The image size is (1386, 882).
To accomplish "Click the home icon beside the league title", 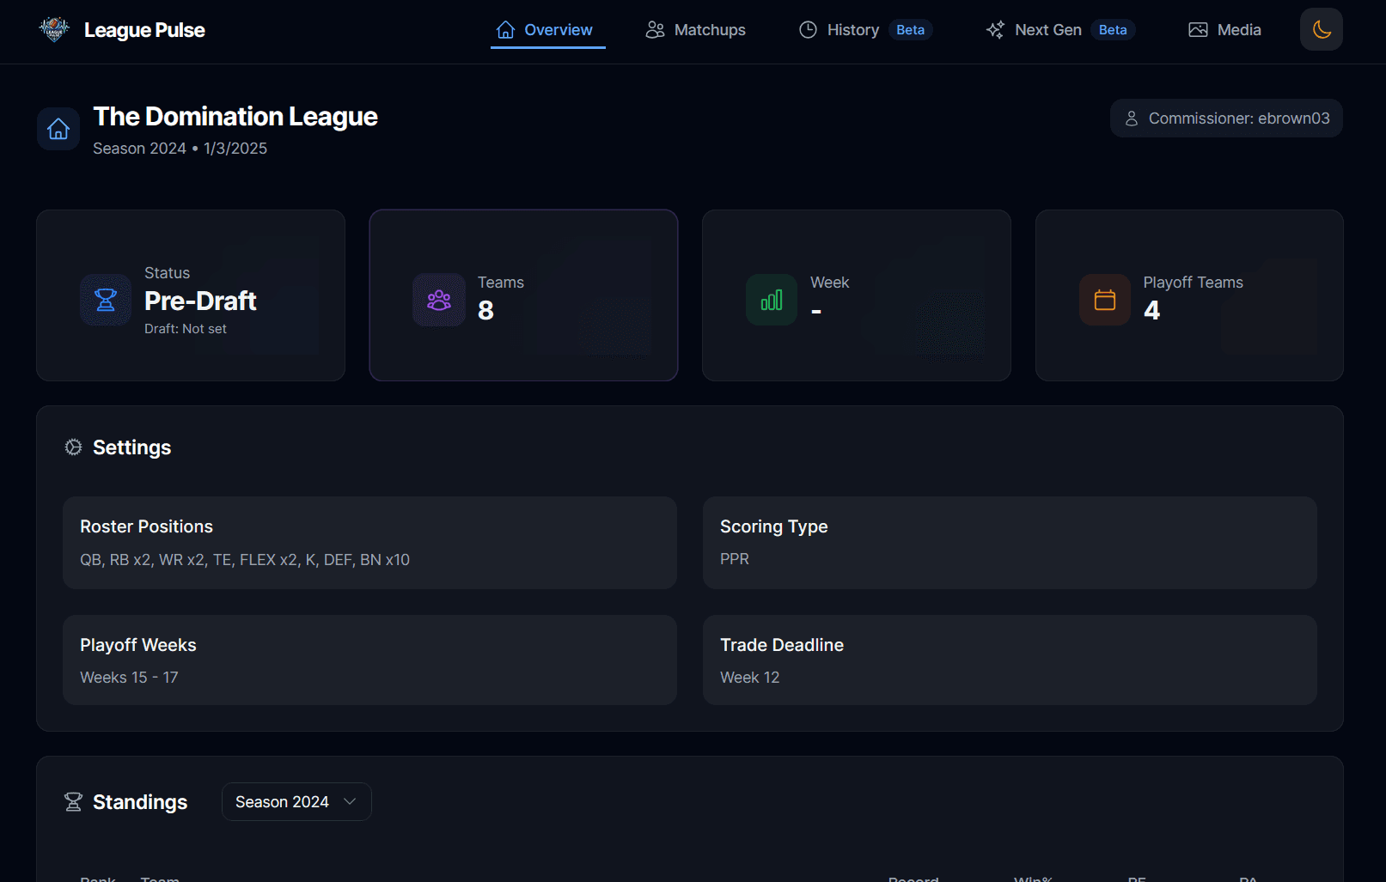I will (58, 128).
